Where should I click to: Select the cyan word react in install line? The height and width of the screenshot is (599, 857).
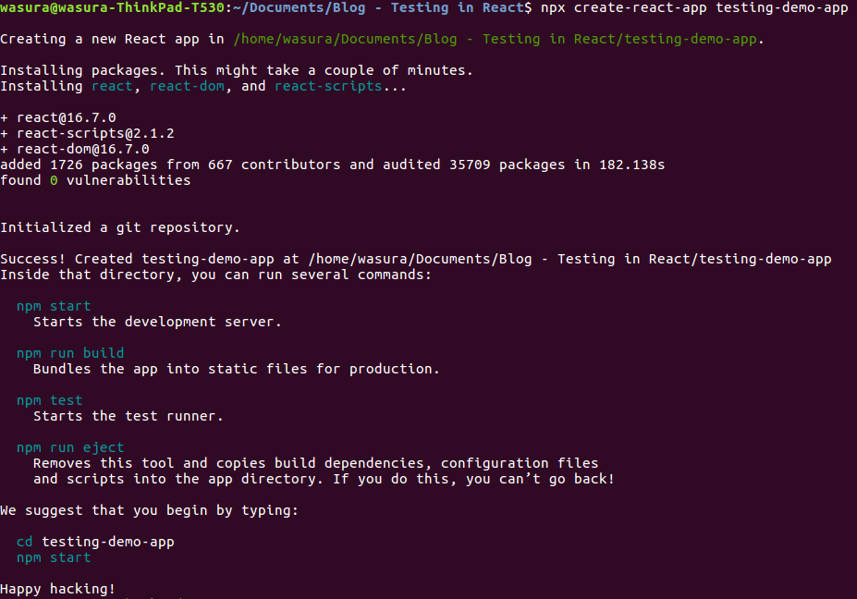[x=112, y=86]
